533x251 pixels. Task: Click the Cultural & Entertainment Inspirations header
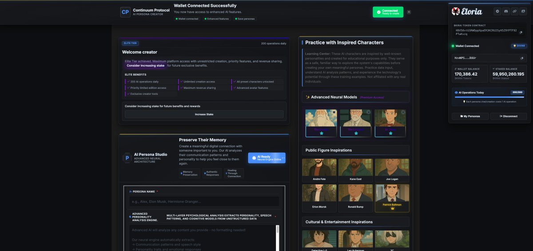355,222
